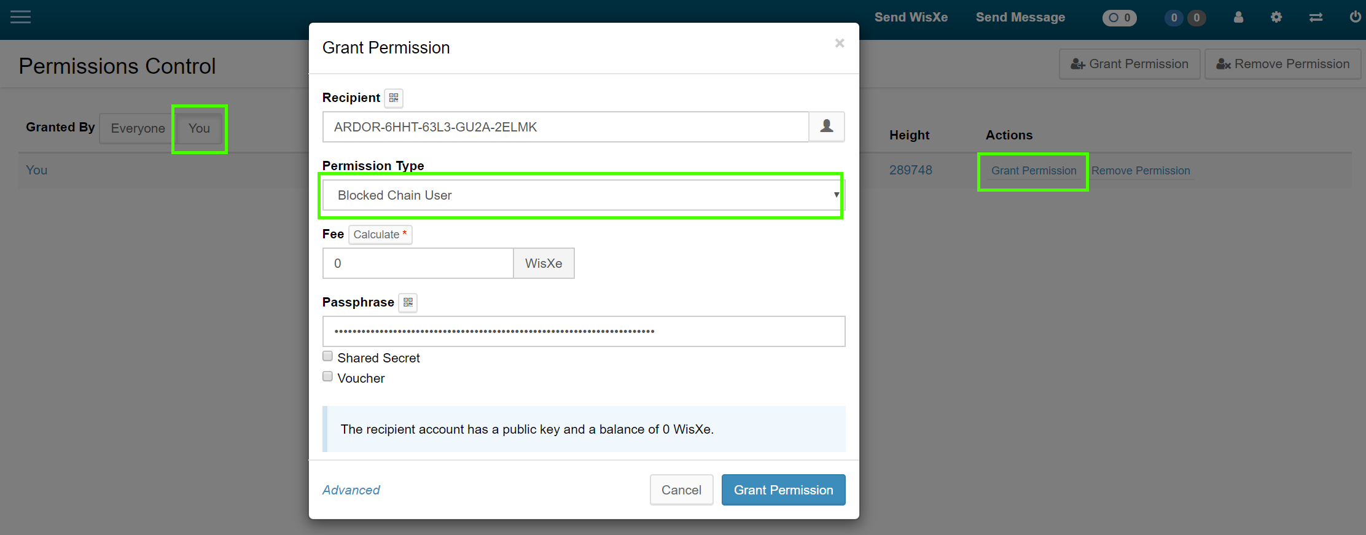The image size is (1366, 535).
Task: Focus the Fee amount input field
Action: (x=418, y=264)
